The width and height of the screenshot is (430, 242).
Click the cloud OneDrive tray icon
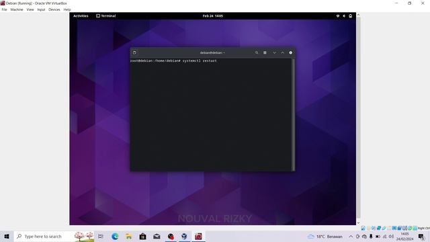pos(364,237)
